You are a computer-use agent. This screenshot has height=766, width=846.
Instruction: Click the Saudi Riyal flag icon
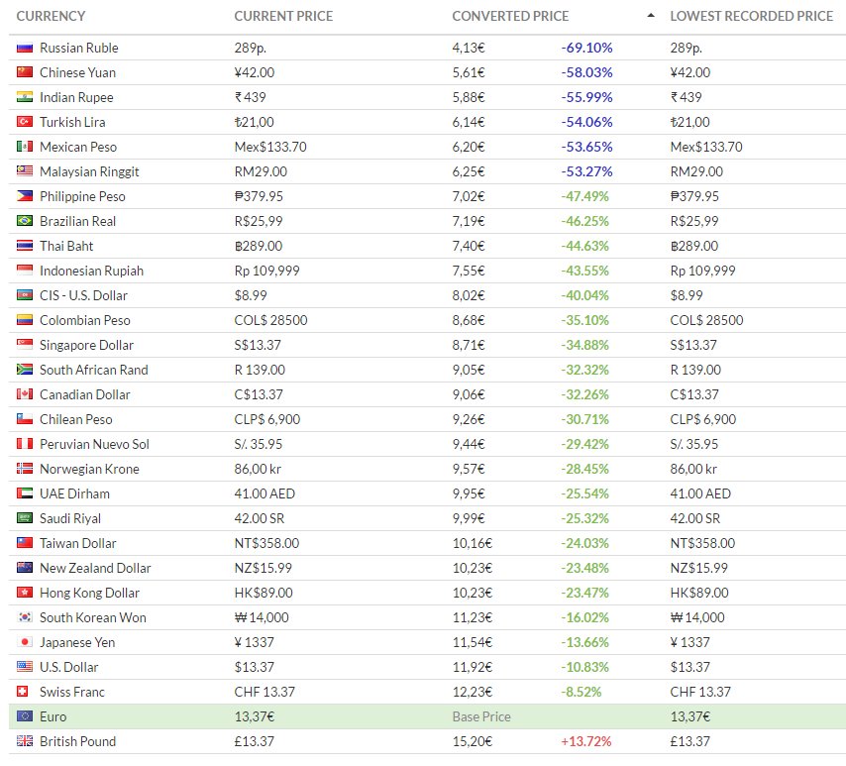click(x=25, y=519)
